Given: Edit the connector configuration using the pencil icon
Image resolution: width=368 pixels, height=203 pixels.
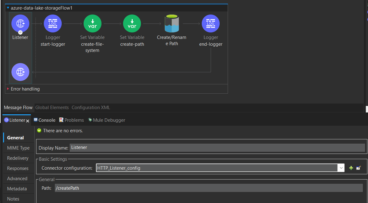Looking at the screenshot, I should click(358, 168).
